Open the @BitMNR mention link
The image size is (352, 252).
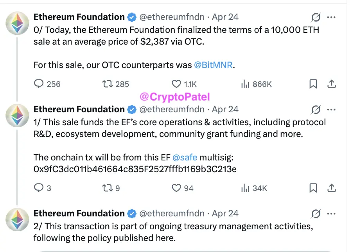click(x=213, y=65)
